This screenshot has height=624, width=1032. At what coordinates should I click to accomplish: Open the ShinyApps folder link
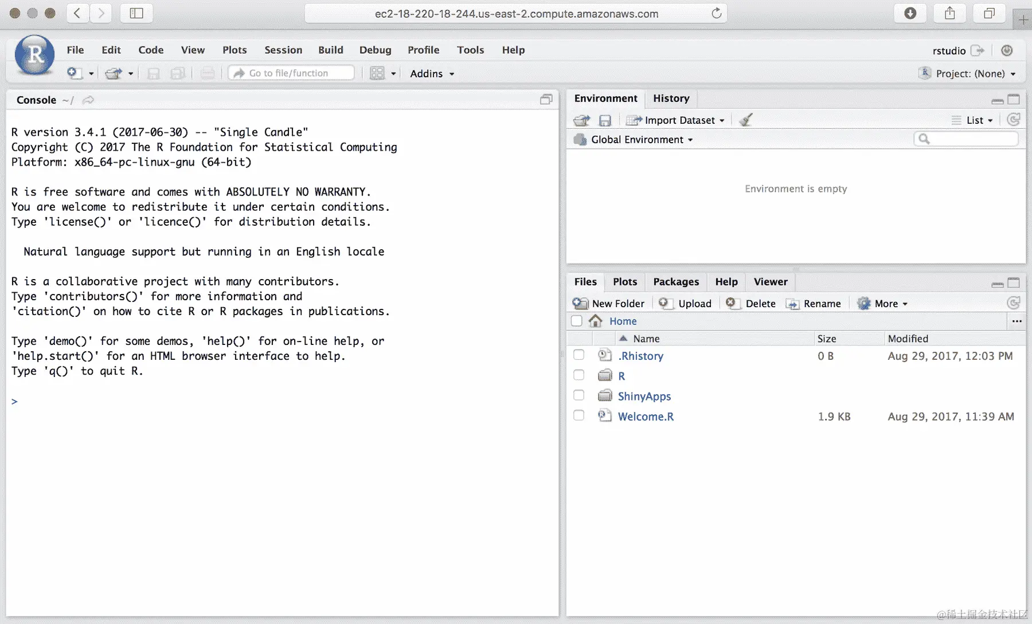click(x=644, y=397)
